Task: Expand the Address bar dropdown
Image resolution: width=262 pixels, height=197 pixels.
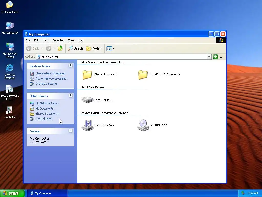Action: [209, 57]
